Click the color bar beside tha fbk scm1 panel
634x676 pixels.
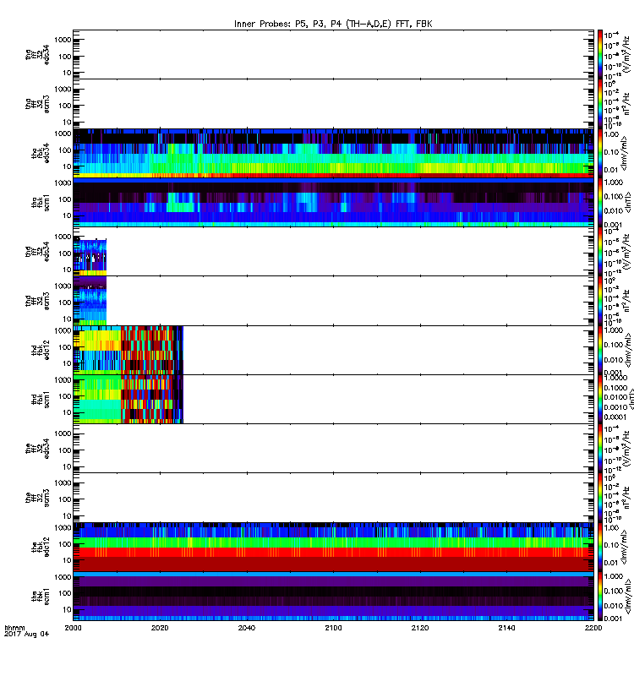600,202
